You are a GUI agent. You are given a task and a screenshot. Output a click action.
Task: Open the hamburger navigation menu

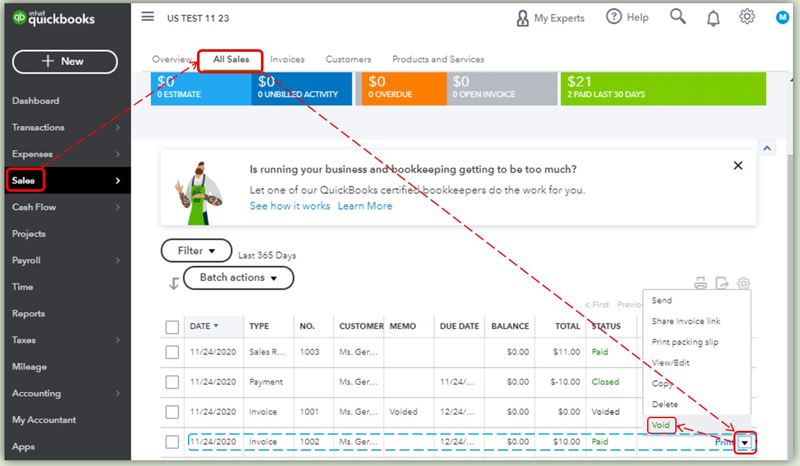click(148, 17)
